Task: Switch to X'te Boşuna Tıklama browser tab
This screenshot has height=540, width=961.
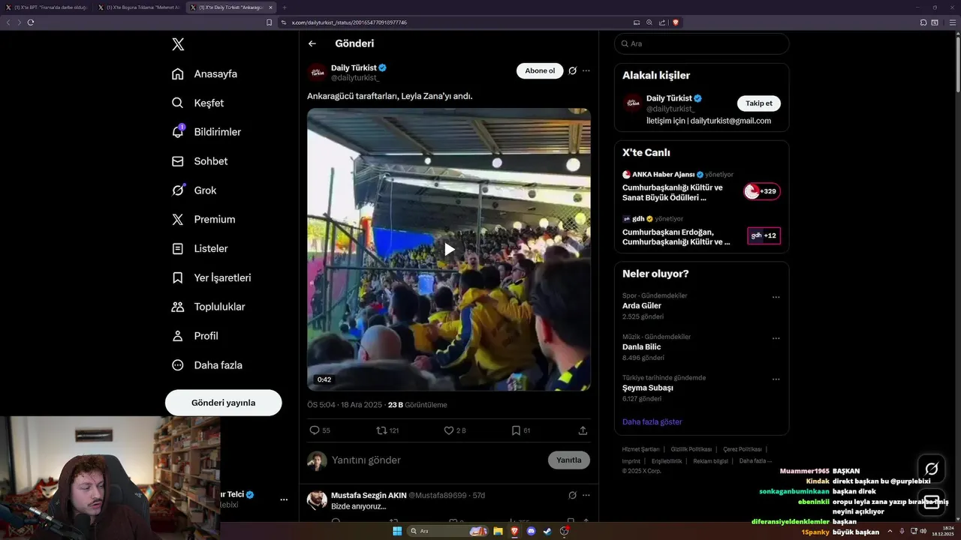Action: tap(139, 7)
